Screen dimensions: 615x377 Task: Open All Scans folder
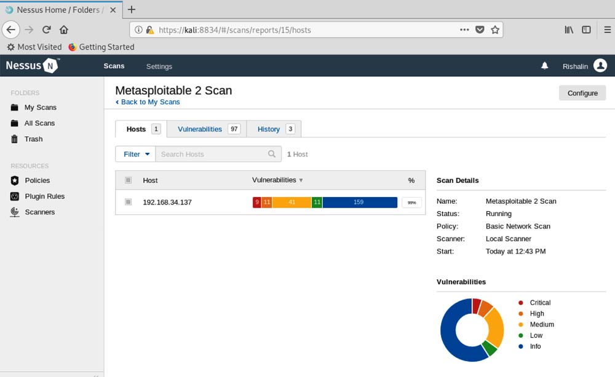[x=33, y=123]
